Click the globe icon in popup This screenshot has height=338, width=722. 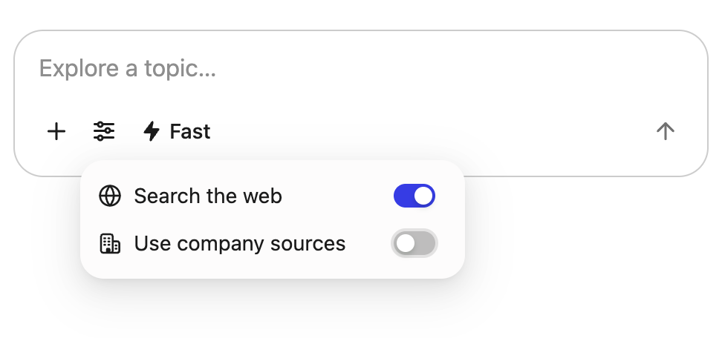(110, 196)
